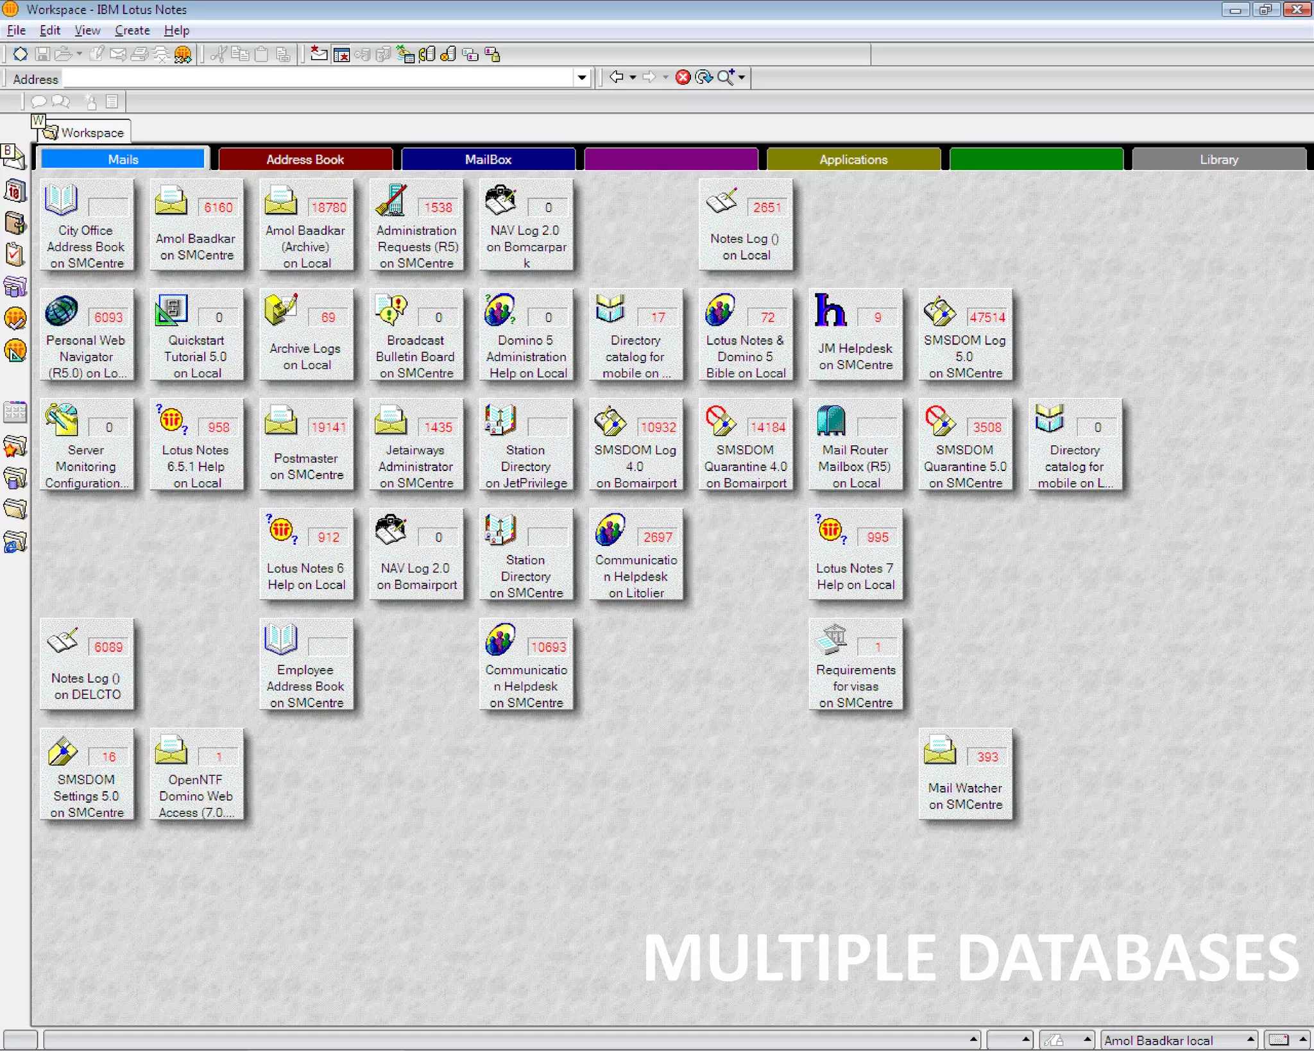Click unread count 18780 on Amol Baadkar Archive

point(328,207)
